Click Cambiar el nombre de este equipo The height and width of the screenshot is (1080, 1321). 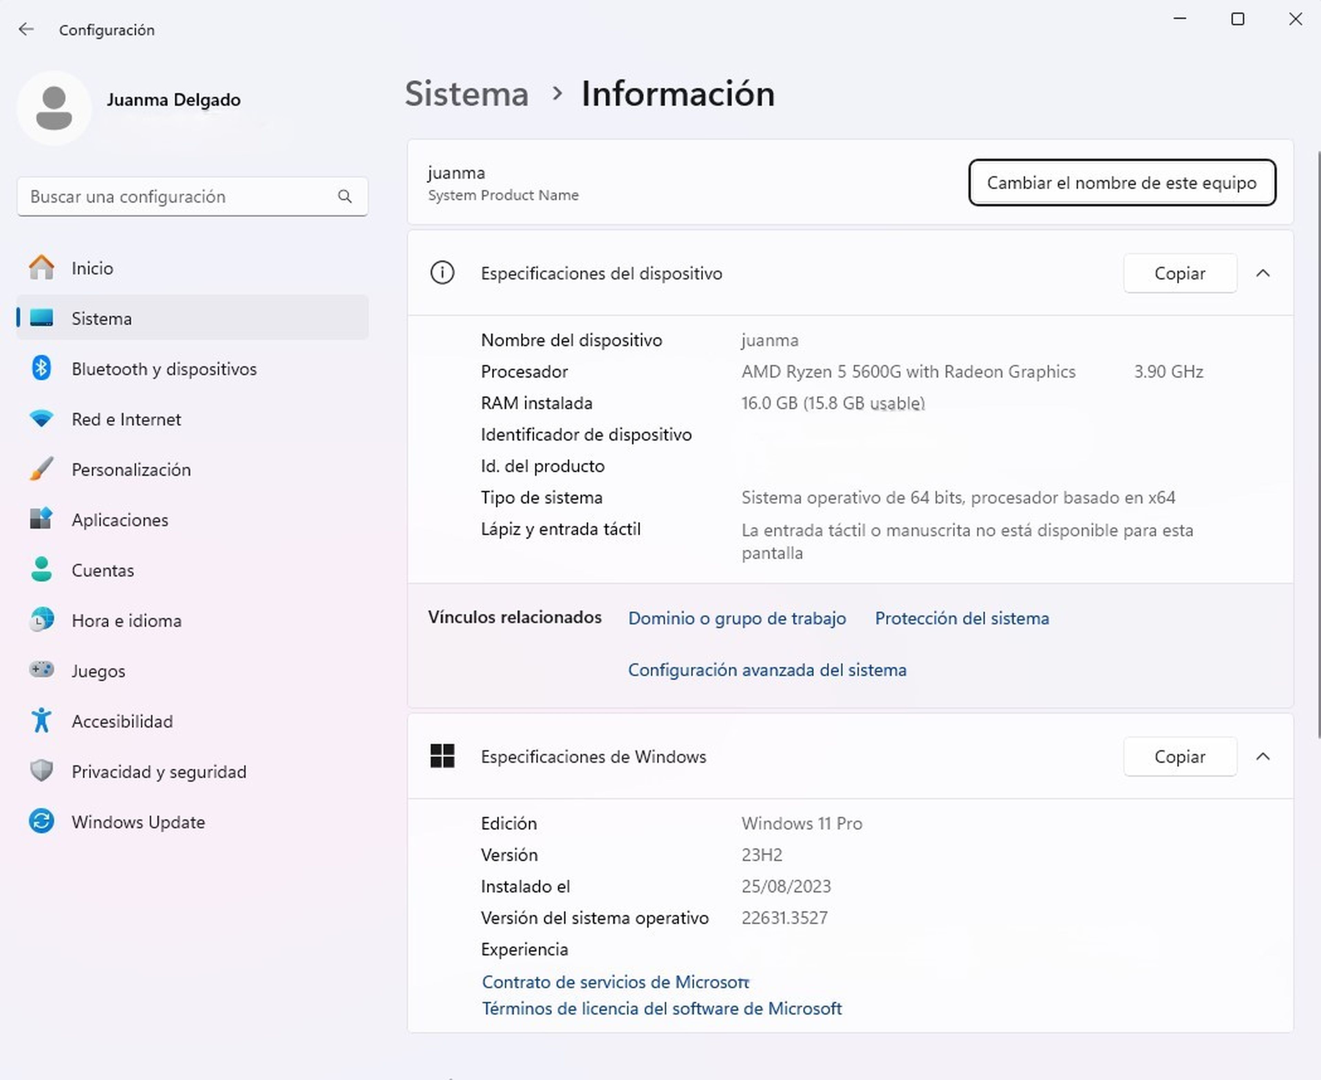click(1122, 182)
